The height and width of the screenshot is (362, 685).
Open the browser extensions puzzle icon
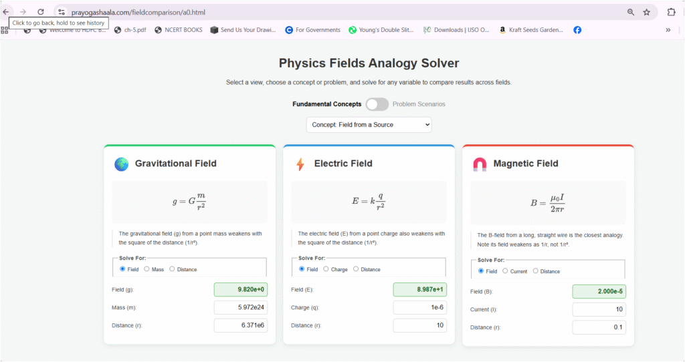coord(671,12)
